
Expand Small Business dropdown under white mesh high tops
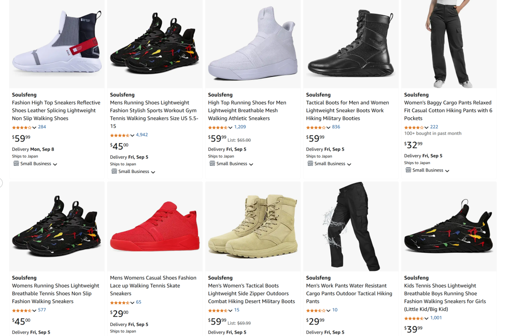click(x=251, y=164)
